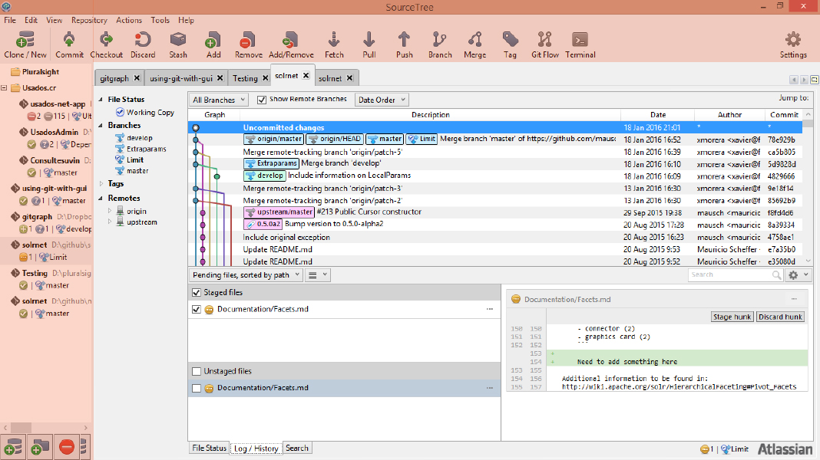Expand the upstream remote
Screen dimensions: 820x460
click(x=110, y=222)
